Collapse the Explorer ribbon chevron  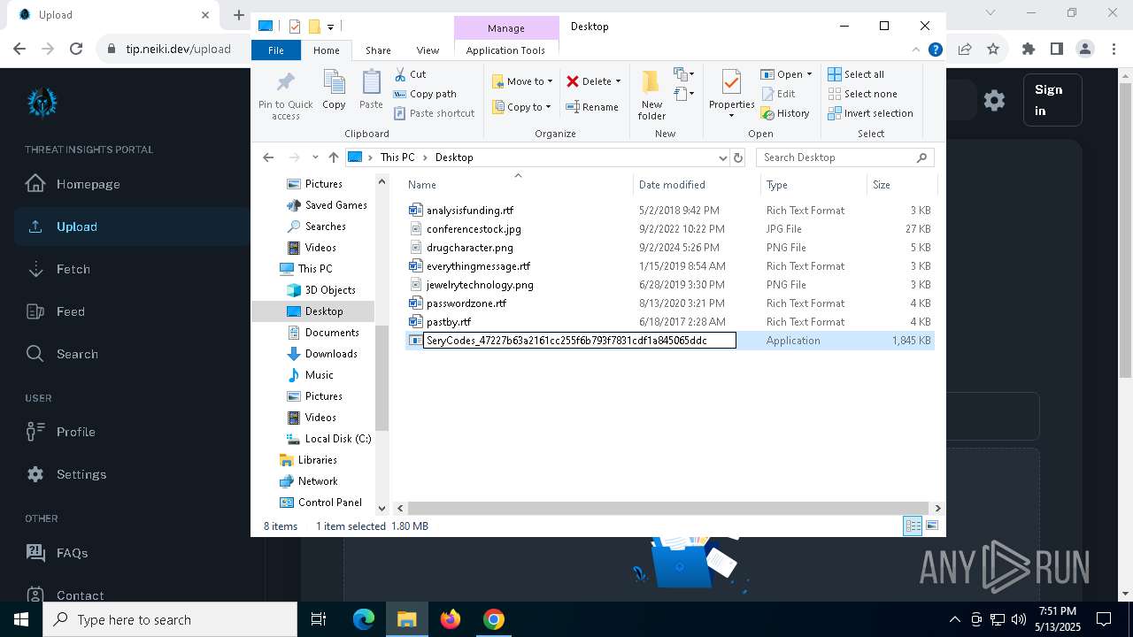(x=916, y=50)
